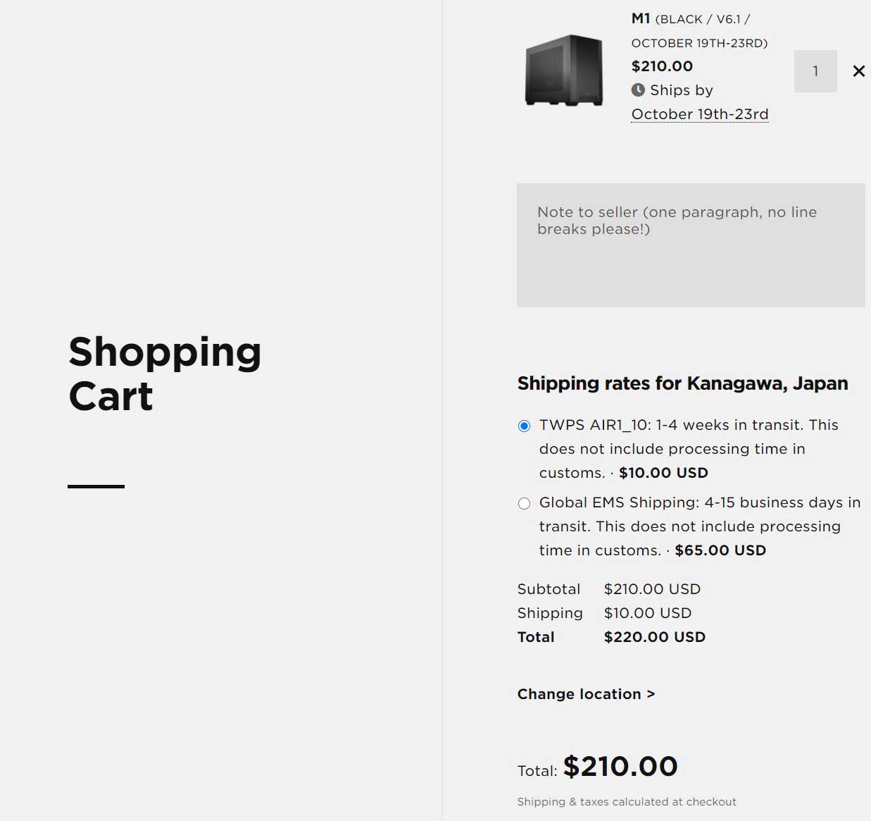Click the Shopping Cart page heading
871x821 pixels.
(165, 374)
